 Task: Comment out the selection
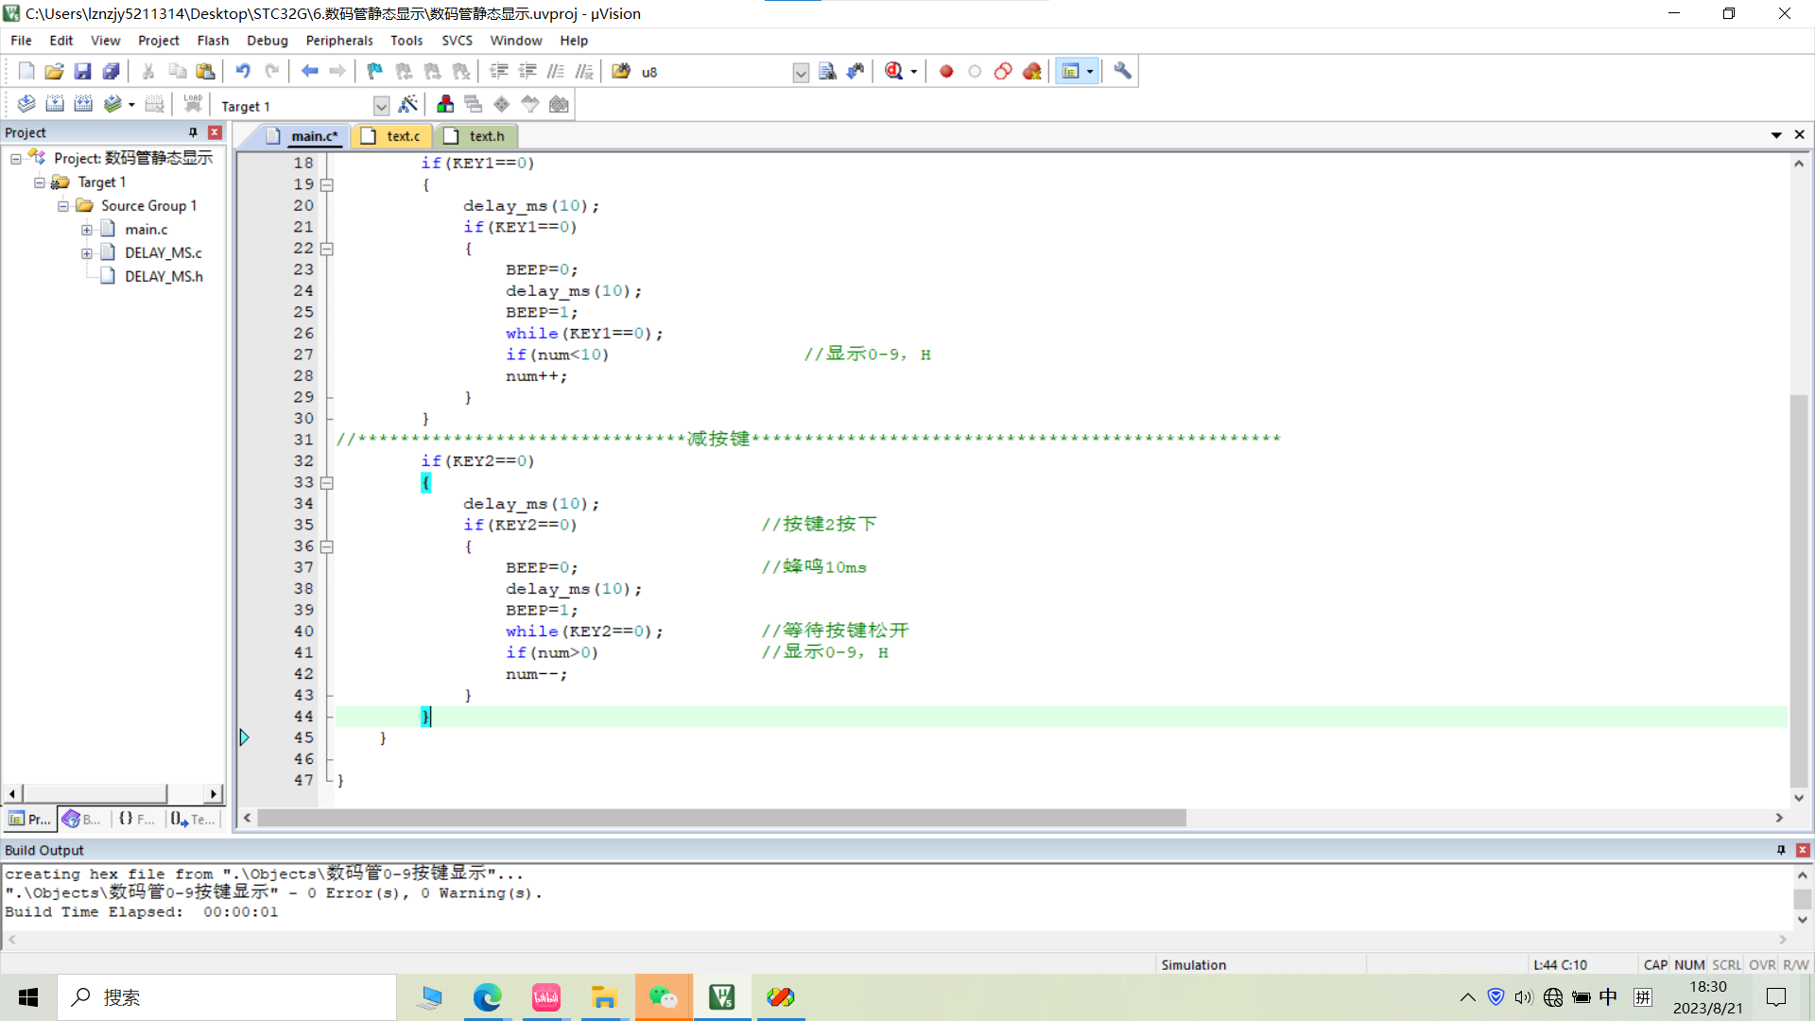point(556,72)
